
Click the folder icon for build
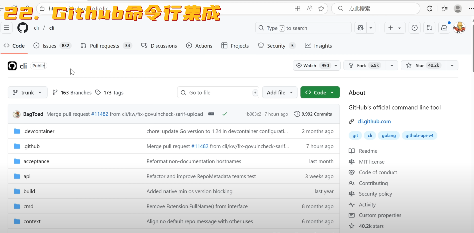(17, 191)
